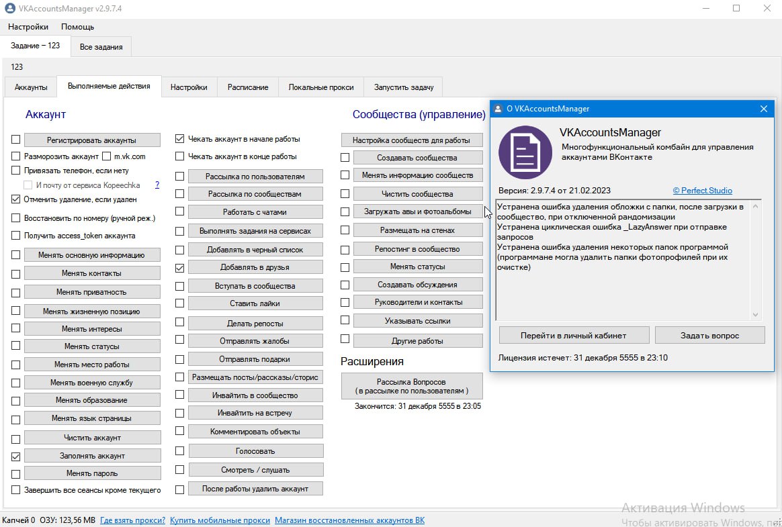
Task: Open Рассылка по сообществам settings
Action: coord(255,194)
